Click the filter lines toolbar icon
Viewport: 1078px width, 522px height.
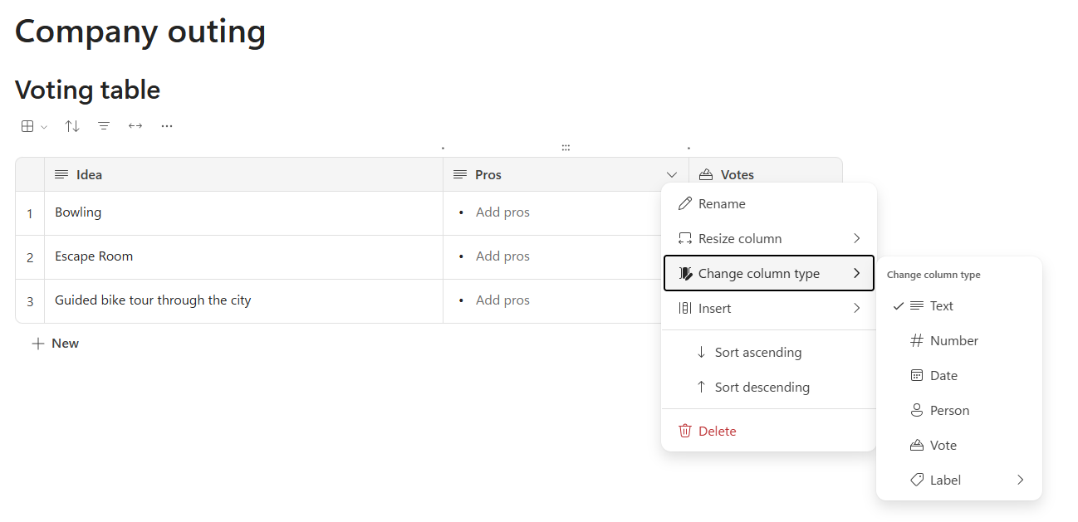104,126
